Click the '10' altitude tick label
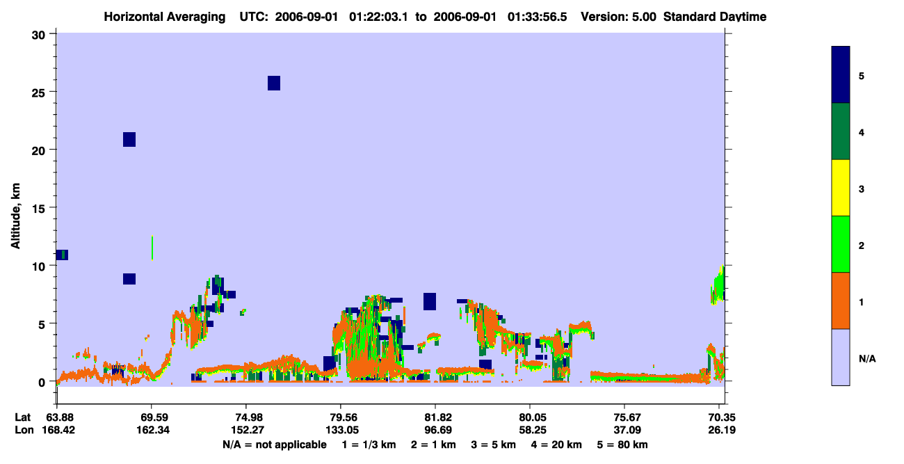The height and width of the screenshot is (464, 904). 39,266
